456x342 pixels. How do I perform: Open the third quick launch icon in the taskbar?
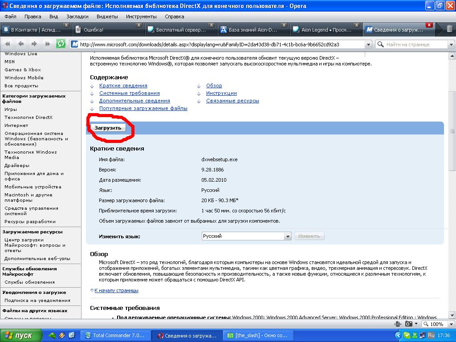[x=72, y=335]
